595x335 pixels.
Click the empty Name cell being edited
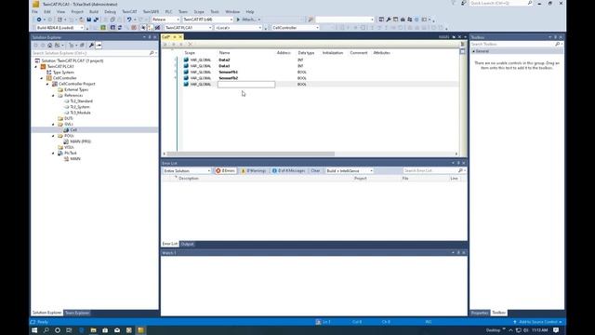246,85
